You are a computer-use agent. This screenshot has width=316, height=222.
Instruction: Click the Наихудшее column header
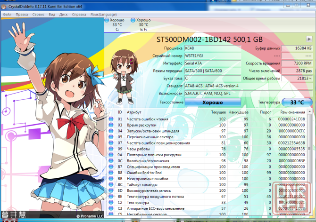click(238, 112)
